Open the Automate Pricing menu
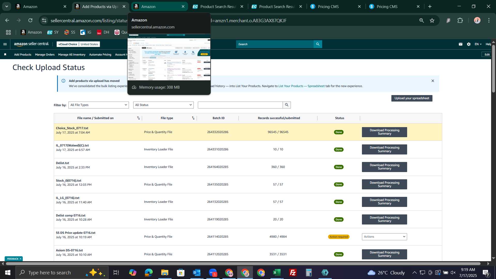 100,55
